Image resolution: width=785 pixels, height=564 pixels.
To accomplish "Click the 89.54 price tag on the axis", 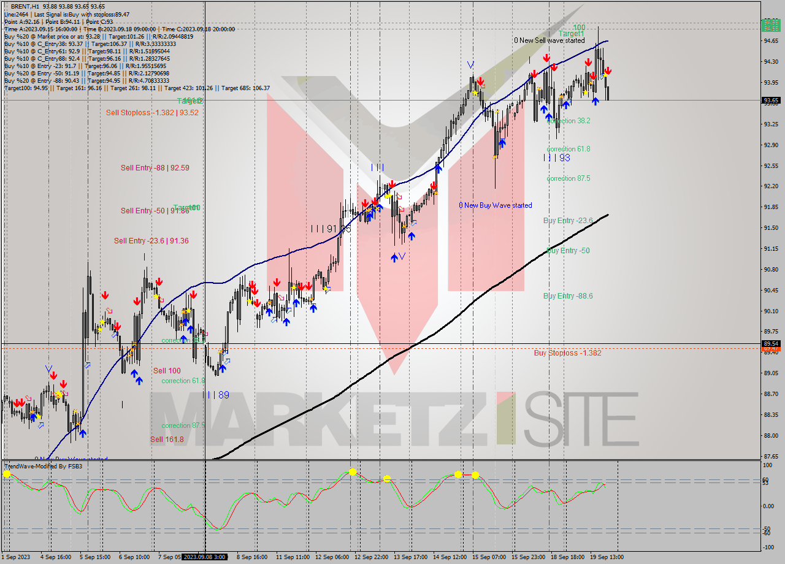I will coord(771,344).
